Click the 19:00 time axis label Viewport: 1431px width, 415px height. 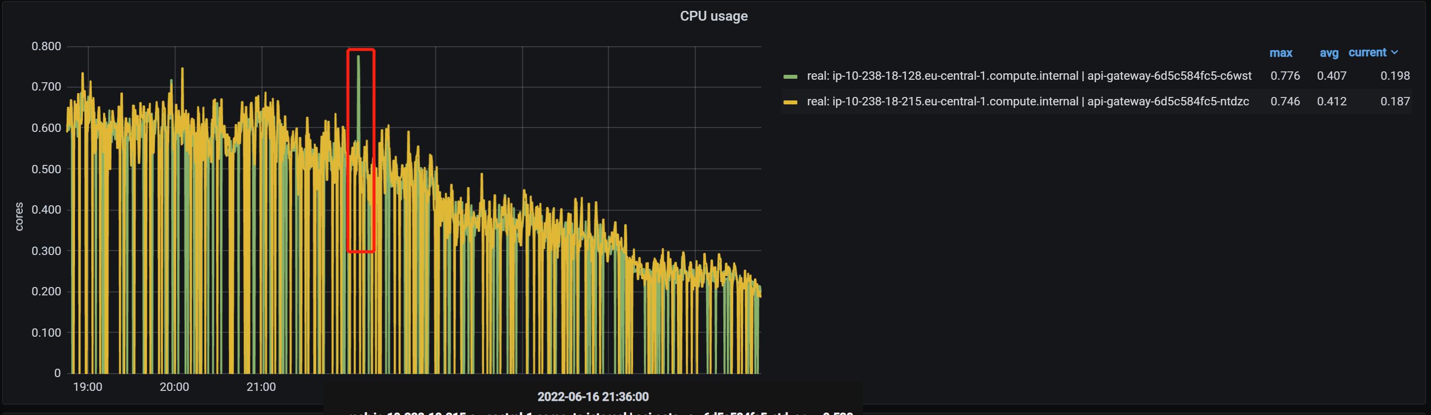tap(88, 387)
